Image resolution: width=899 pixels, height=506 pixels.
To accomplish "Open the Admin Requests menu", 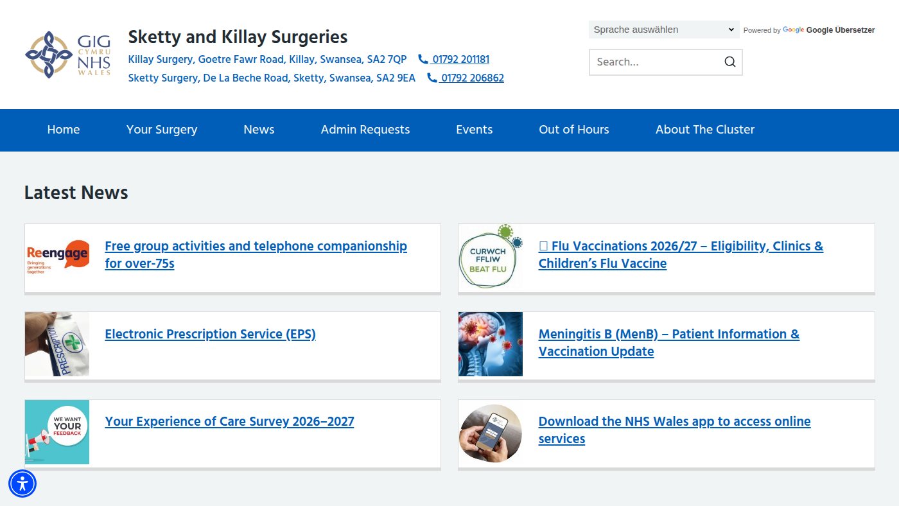I will click(x=365, y=130).
